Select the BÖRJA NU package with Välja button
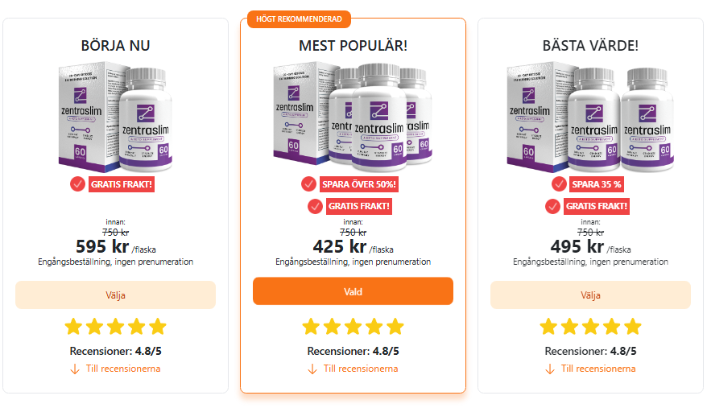 click(x=115, y=295)
